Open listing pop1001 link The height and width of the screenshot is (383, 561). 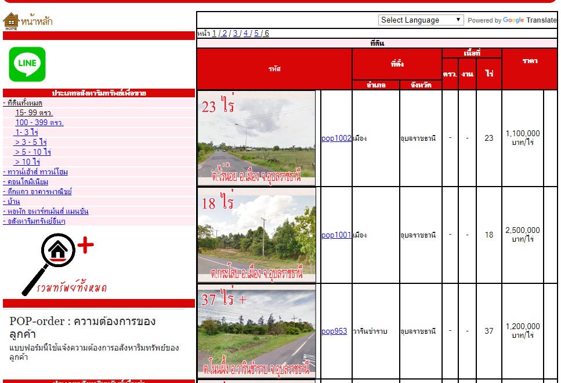(x=336, y=235)
